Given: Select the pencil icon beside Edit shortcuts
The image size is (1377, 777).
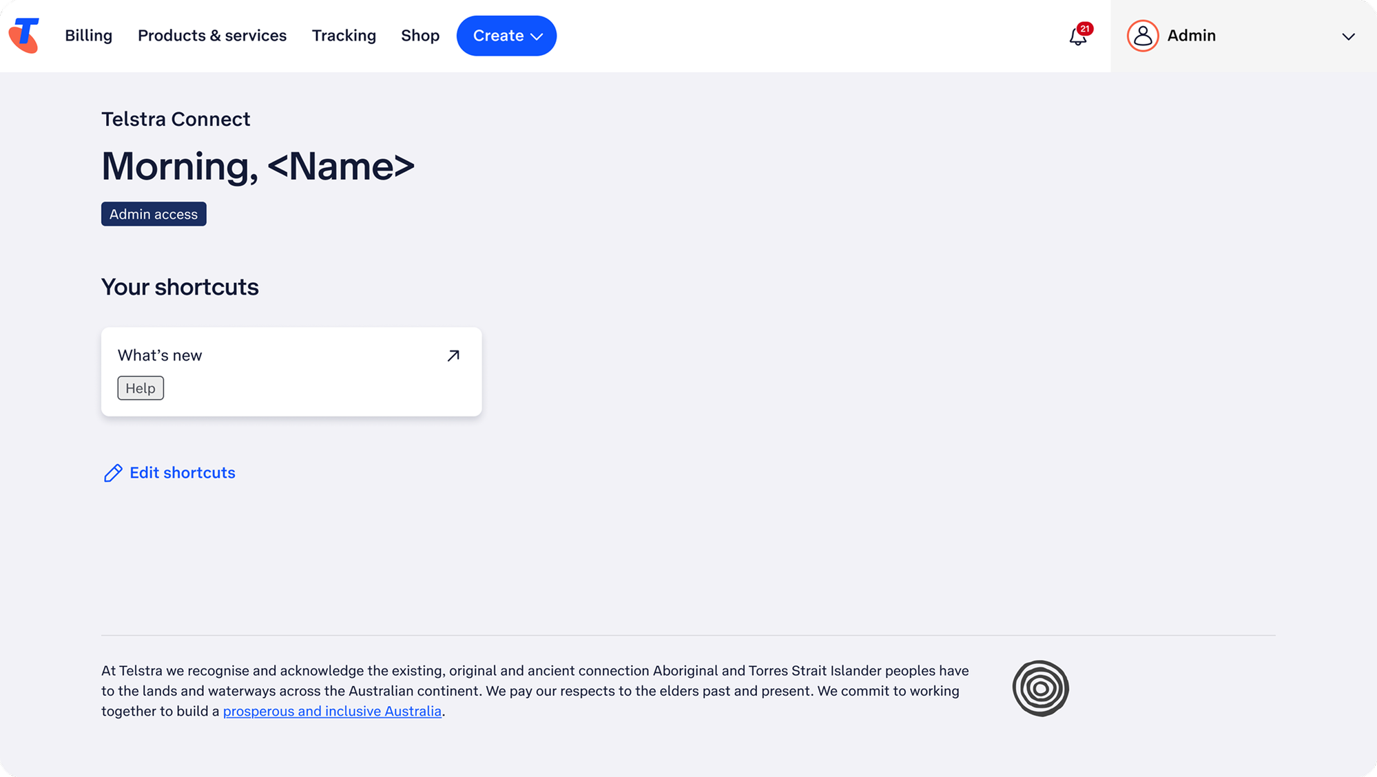Looking at the screenshot, I should [x=112, y=473].
